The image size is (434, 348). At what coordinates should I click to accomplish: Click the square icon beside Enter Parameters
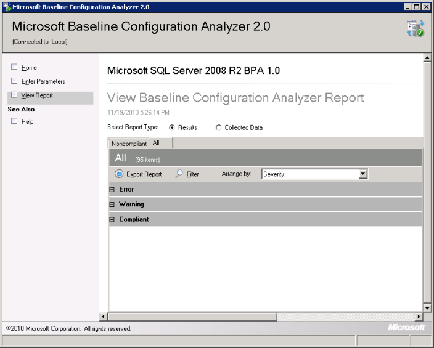click(14, 81)
